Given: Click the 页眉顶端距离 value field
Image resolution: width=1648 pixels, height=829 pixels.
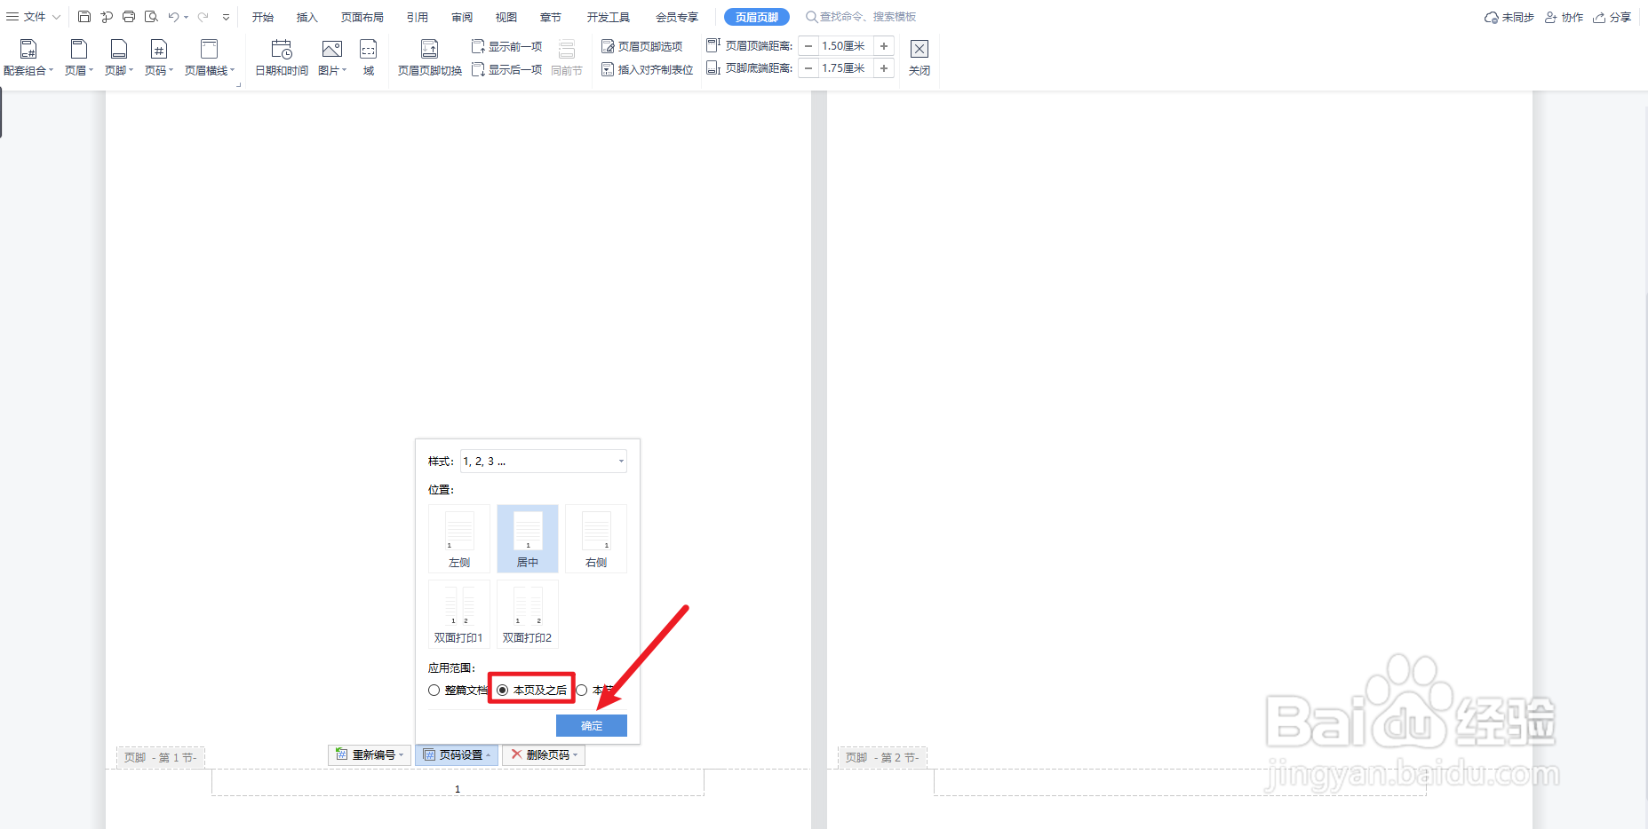Looking at the screenshot, I should pyautogui.click(x=846, y=46).
